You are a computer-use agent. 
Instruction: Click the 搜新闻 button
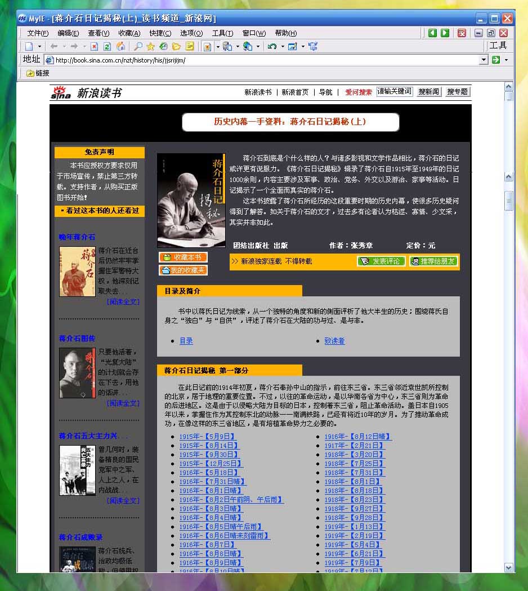click(x=429, y=92)
